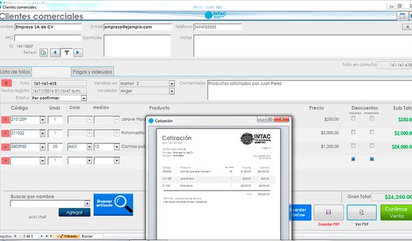The height and width of the screenshot is (241, 412).
Task: Click the Folio field 161-161-615
Action: [59, 84]
